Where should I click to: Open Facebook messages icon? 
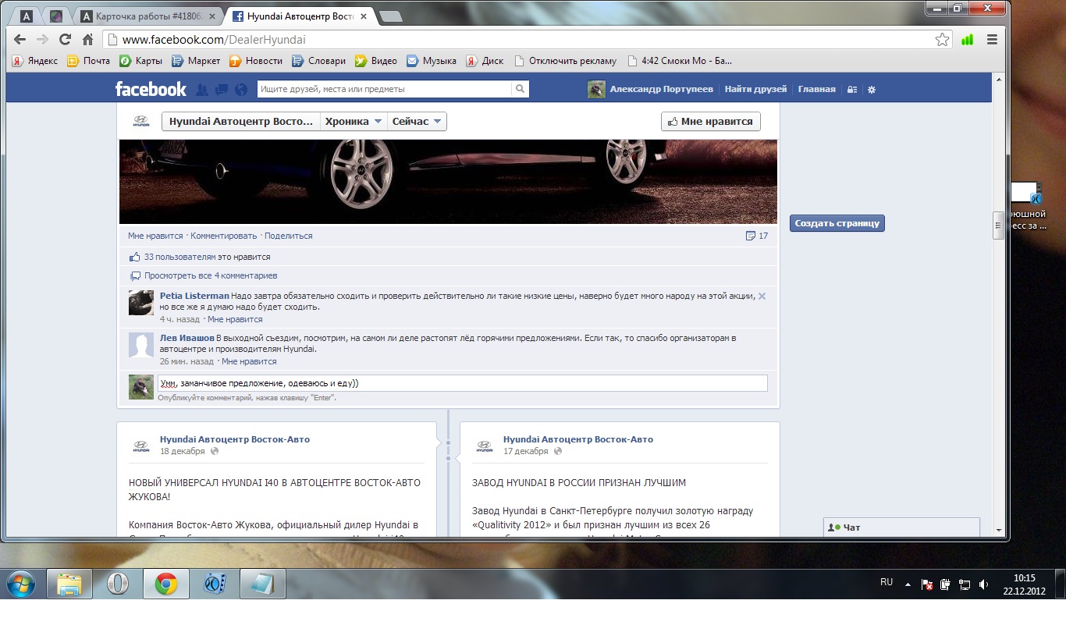(222, 89)
